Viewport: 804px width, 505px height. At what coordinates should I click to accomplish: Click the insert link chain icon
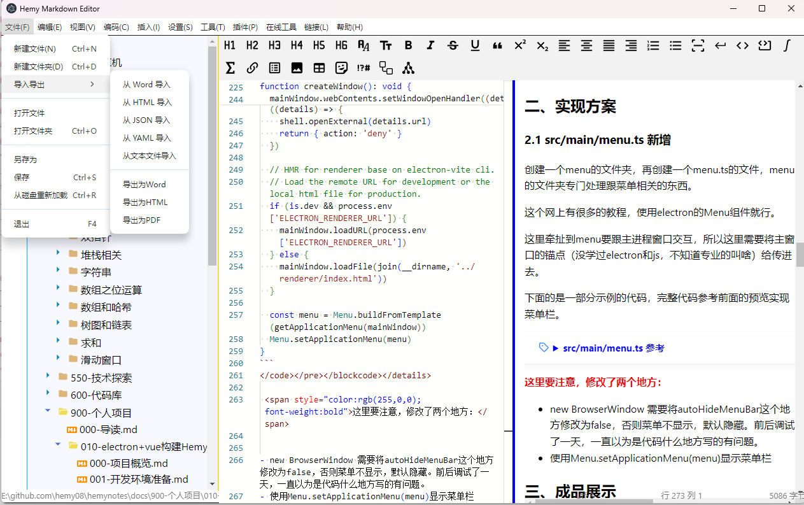click(x=252, y=68)
